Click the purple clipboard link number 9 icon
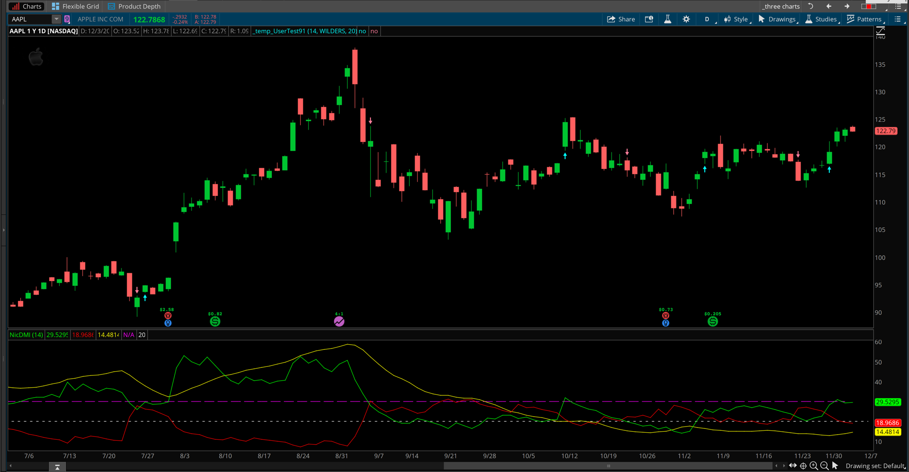This screenshot has width=909, height=472. tap(67, 19)
